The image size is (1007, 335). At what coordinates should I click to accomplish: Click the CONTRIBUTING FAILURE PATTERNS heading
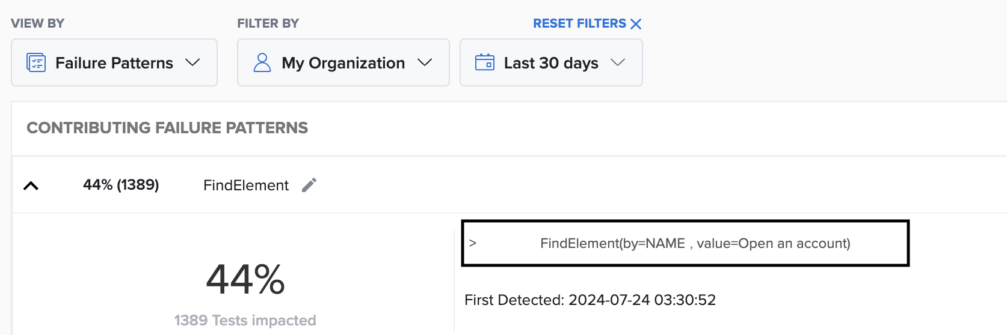pyautogui.click(x=167, y=128)
